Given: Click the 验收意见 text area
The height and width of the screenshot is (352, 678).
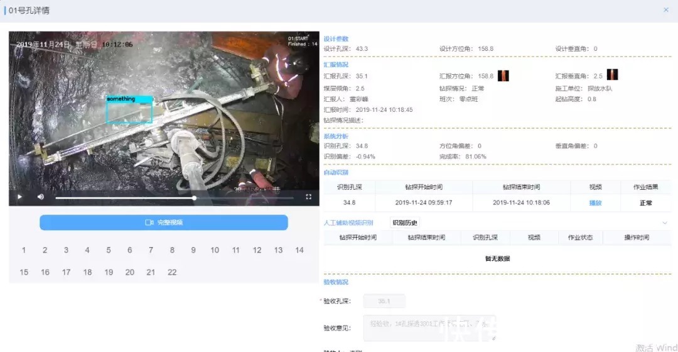Looking at the screenshot, I should tap(429, 328).
